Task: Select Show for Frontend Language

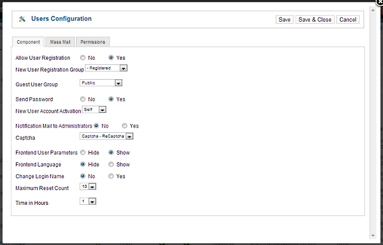Action: (x=111, y=164)
